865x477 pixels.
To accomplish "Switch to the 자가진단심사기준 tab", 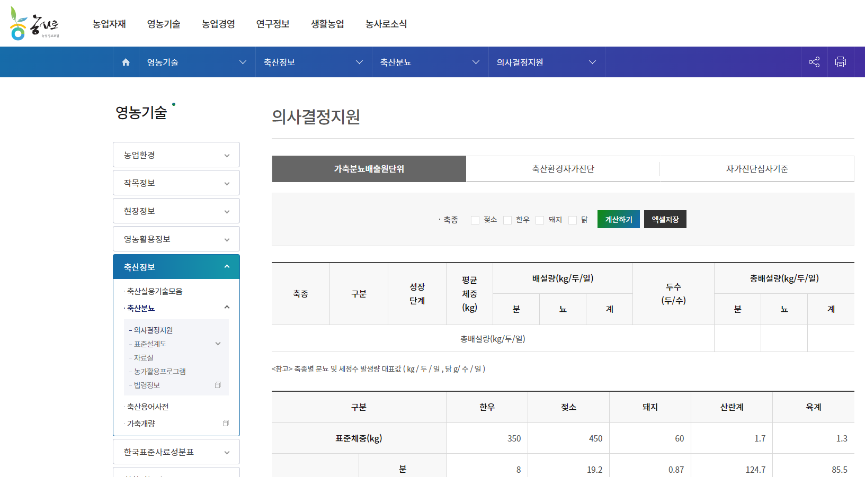I will click(757, 169).
